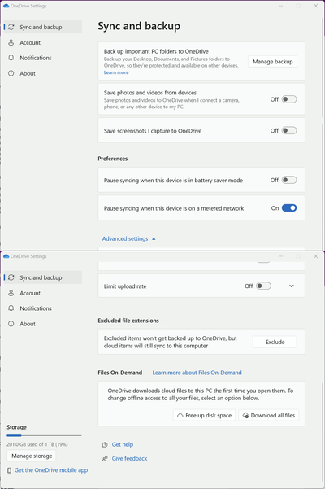Click the upper window's vertical scrollbar

click(x=323, y=67)
